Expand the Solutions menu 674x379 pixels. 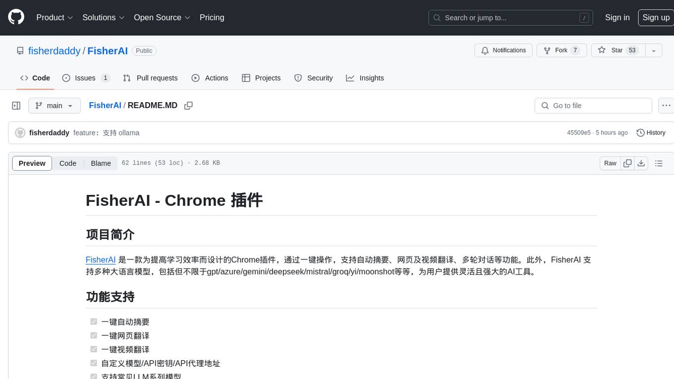click(103, 17)
